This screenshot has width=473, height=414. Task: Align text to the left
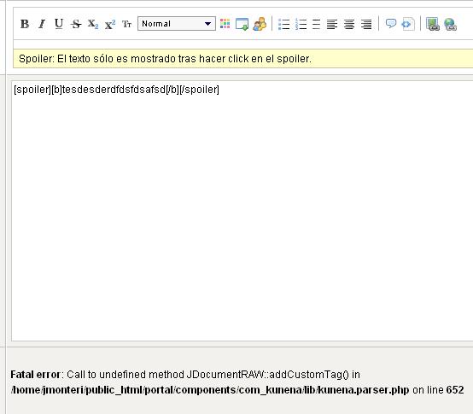coord(332,24)
